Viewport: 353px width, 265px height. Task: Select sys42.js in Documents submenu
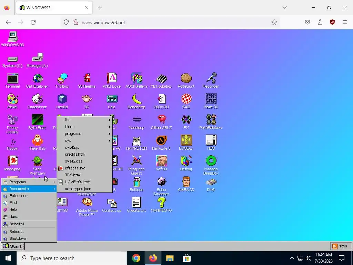(x=85, y=147)
